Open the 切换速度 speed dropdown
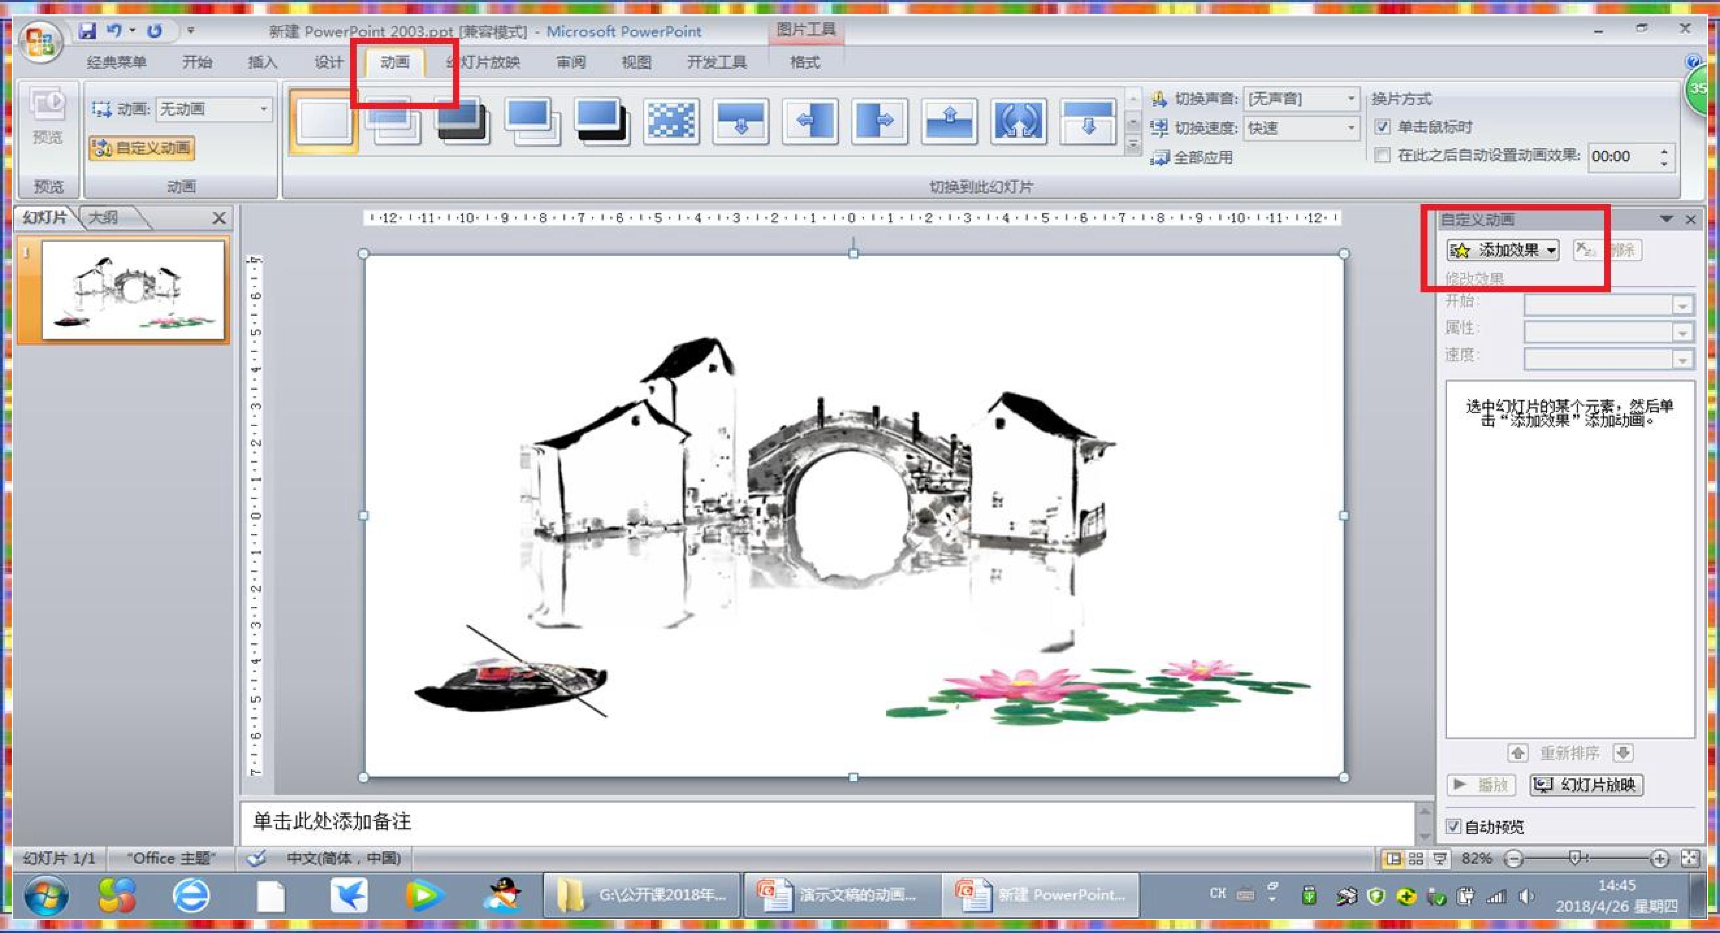 (x=1351, y=127)
